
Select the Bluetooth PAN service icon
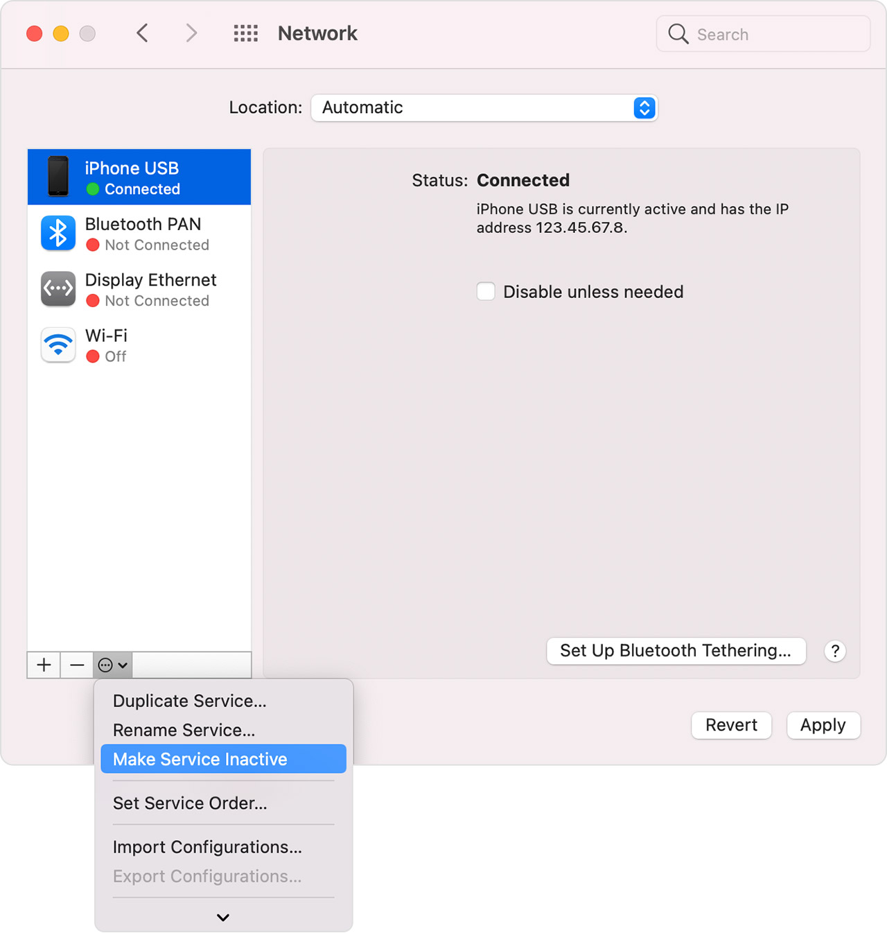point(58,233)
